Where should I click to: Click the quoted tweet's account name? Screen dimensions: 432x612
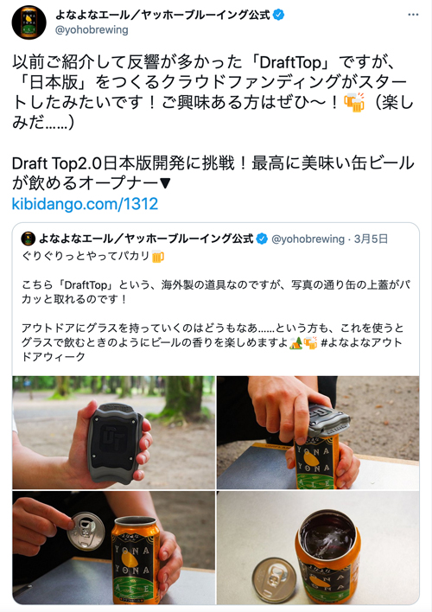[x=146, y=239]
